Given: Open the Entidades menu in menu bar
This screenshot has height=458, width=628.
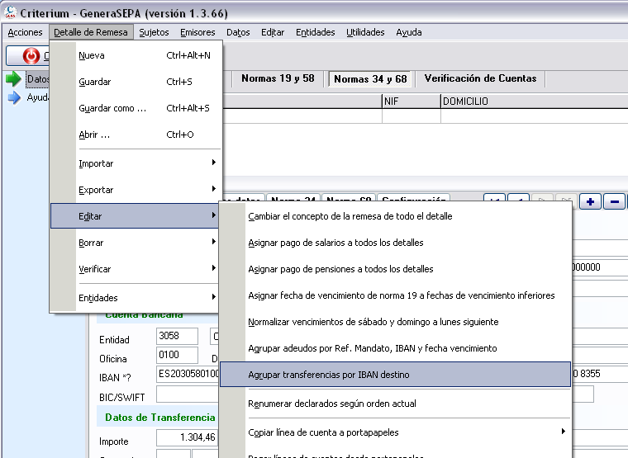Looking at the screenshot, I should pos(315,32).
